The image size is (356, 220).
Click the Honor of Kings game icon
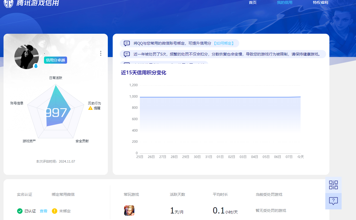(129, 210)
